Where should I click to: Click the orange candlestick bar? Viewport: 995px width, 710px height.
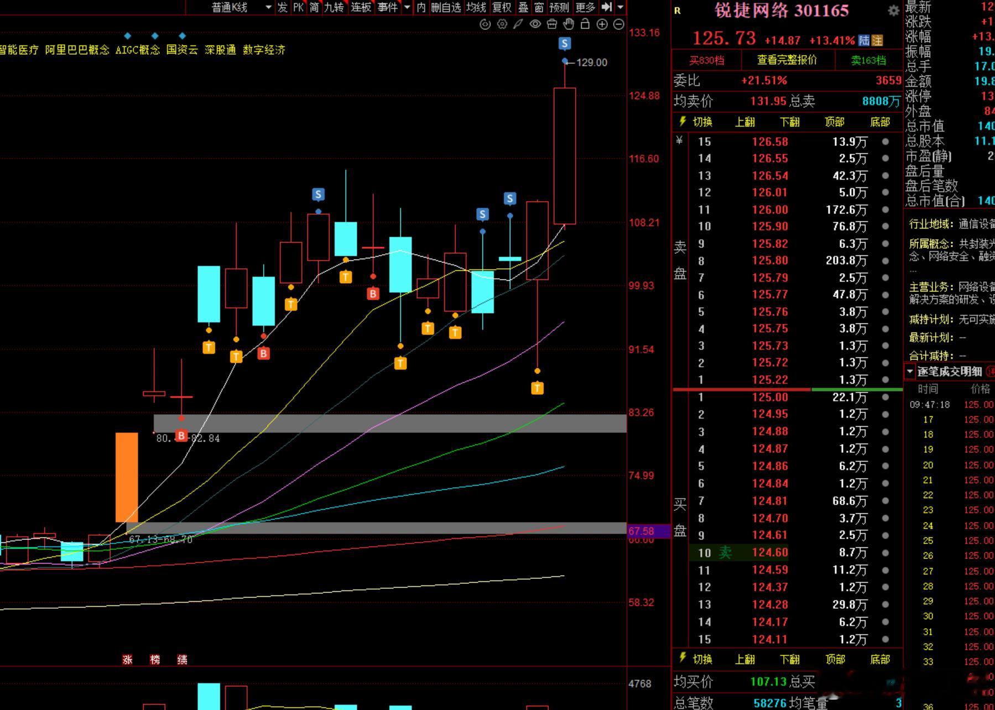click(127, 477)
